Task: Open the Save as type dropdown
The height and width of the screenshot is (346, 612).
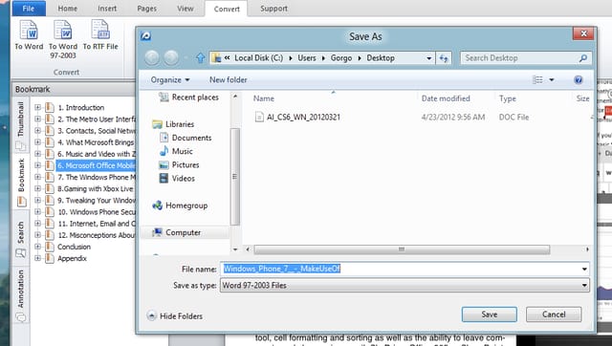Action: click(404, 285)
